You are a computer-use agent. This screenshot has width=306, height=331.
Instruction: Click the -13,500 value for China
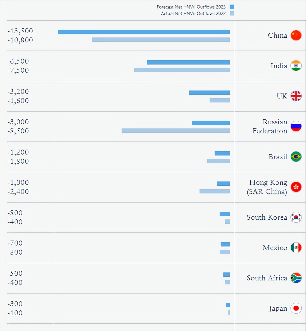(20, 31)
